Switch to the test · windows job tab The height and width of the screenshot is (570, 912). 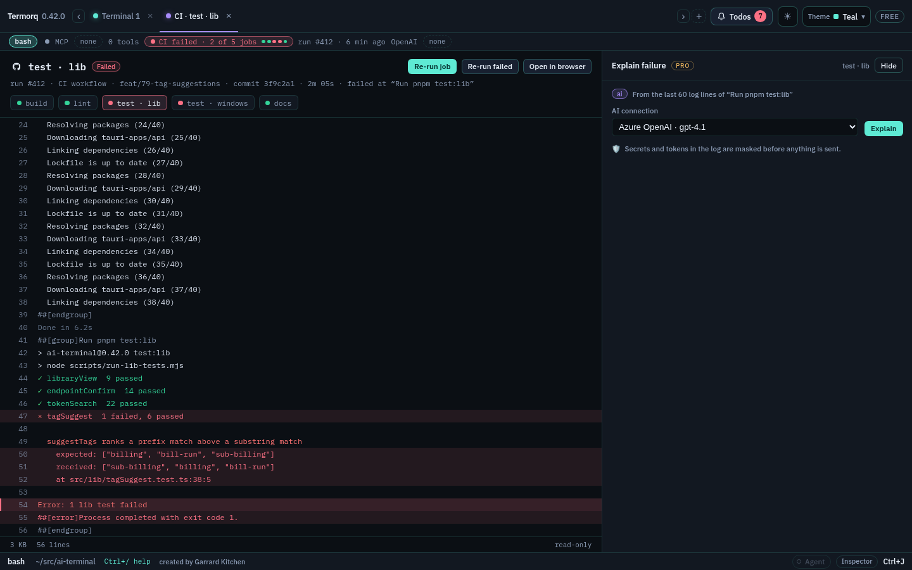pos(213,103)
